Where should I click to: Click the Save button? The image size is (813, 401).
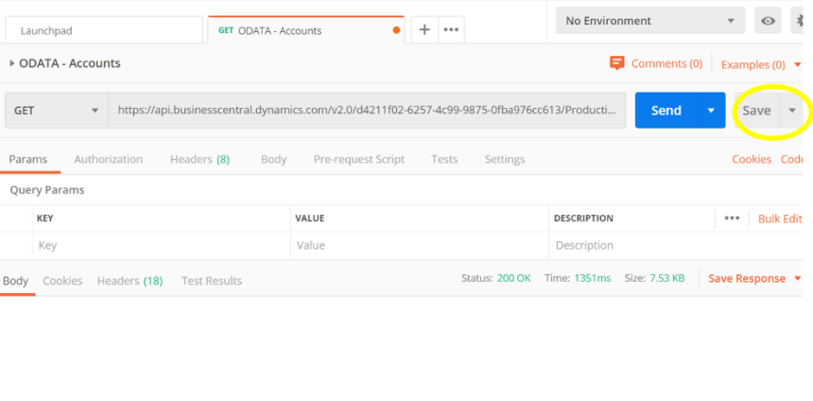[x=756, y=111]
